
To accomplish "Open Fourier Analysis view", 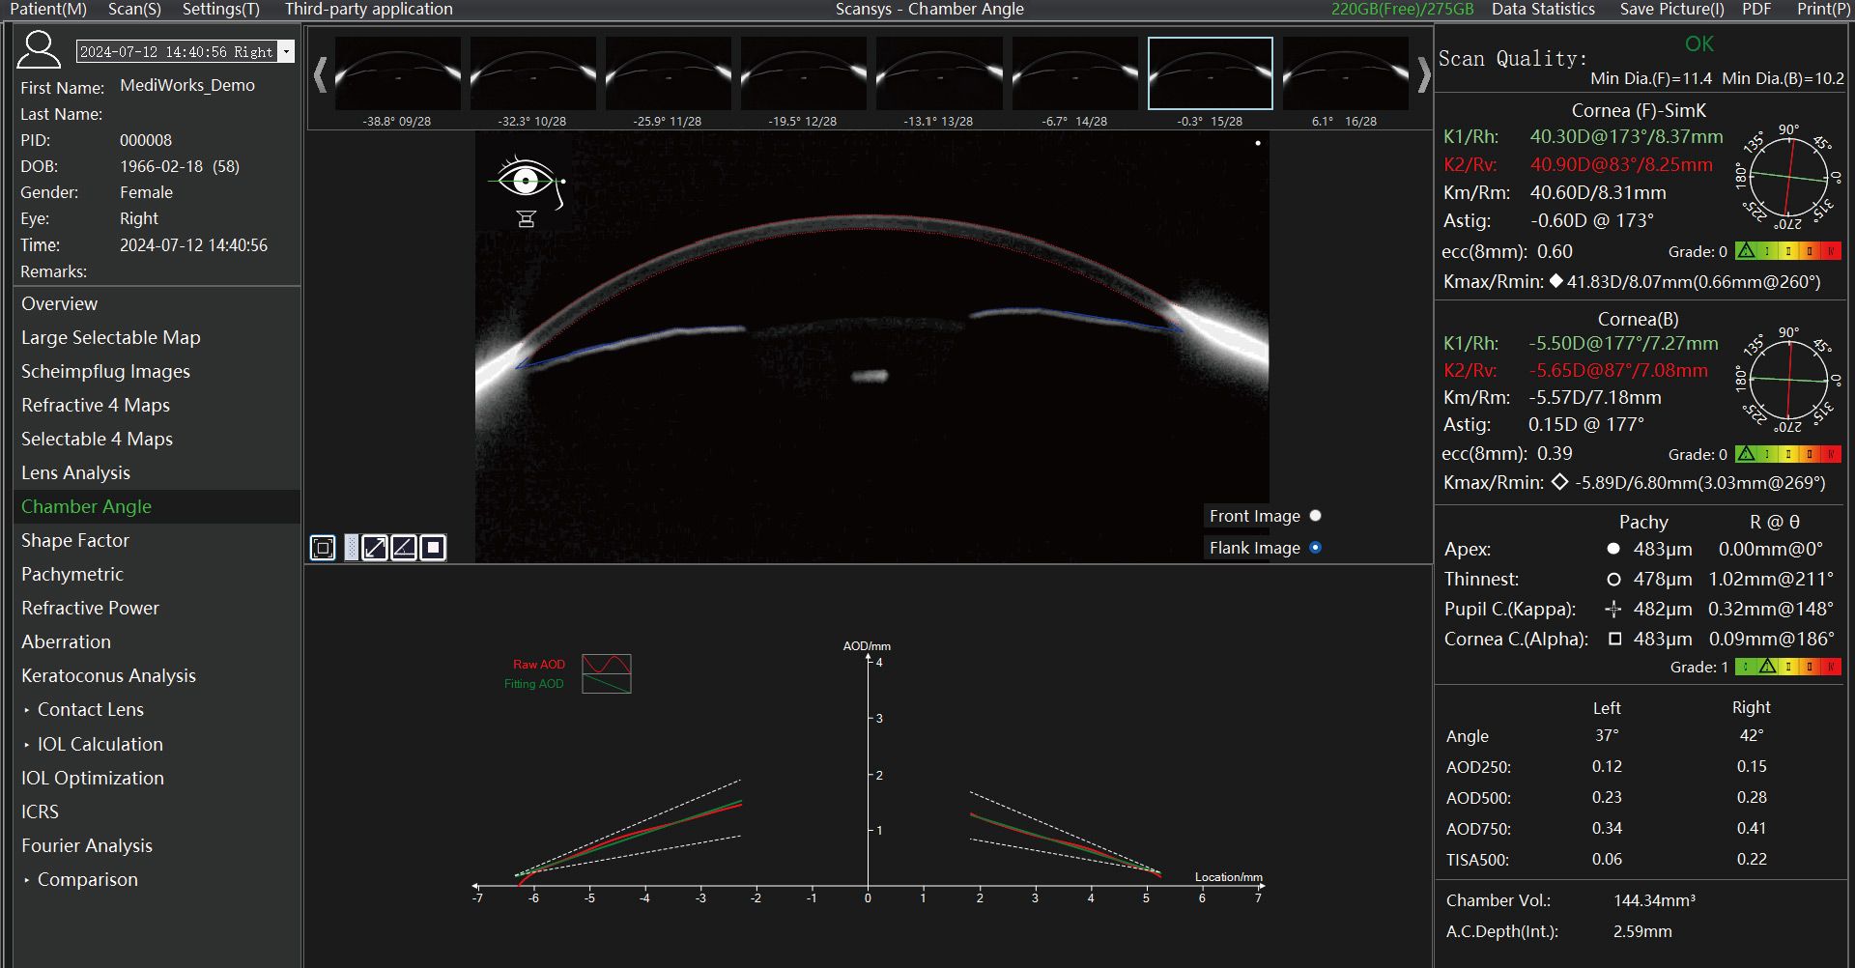I will 157,845.
